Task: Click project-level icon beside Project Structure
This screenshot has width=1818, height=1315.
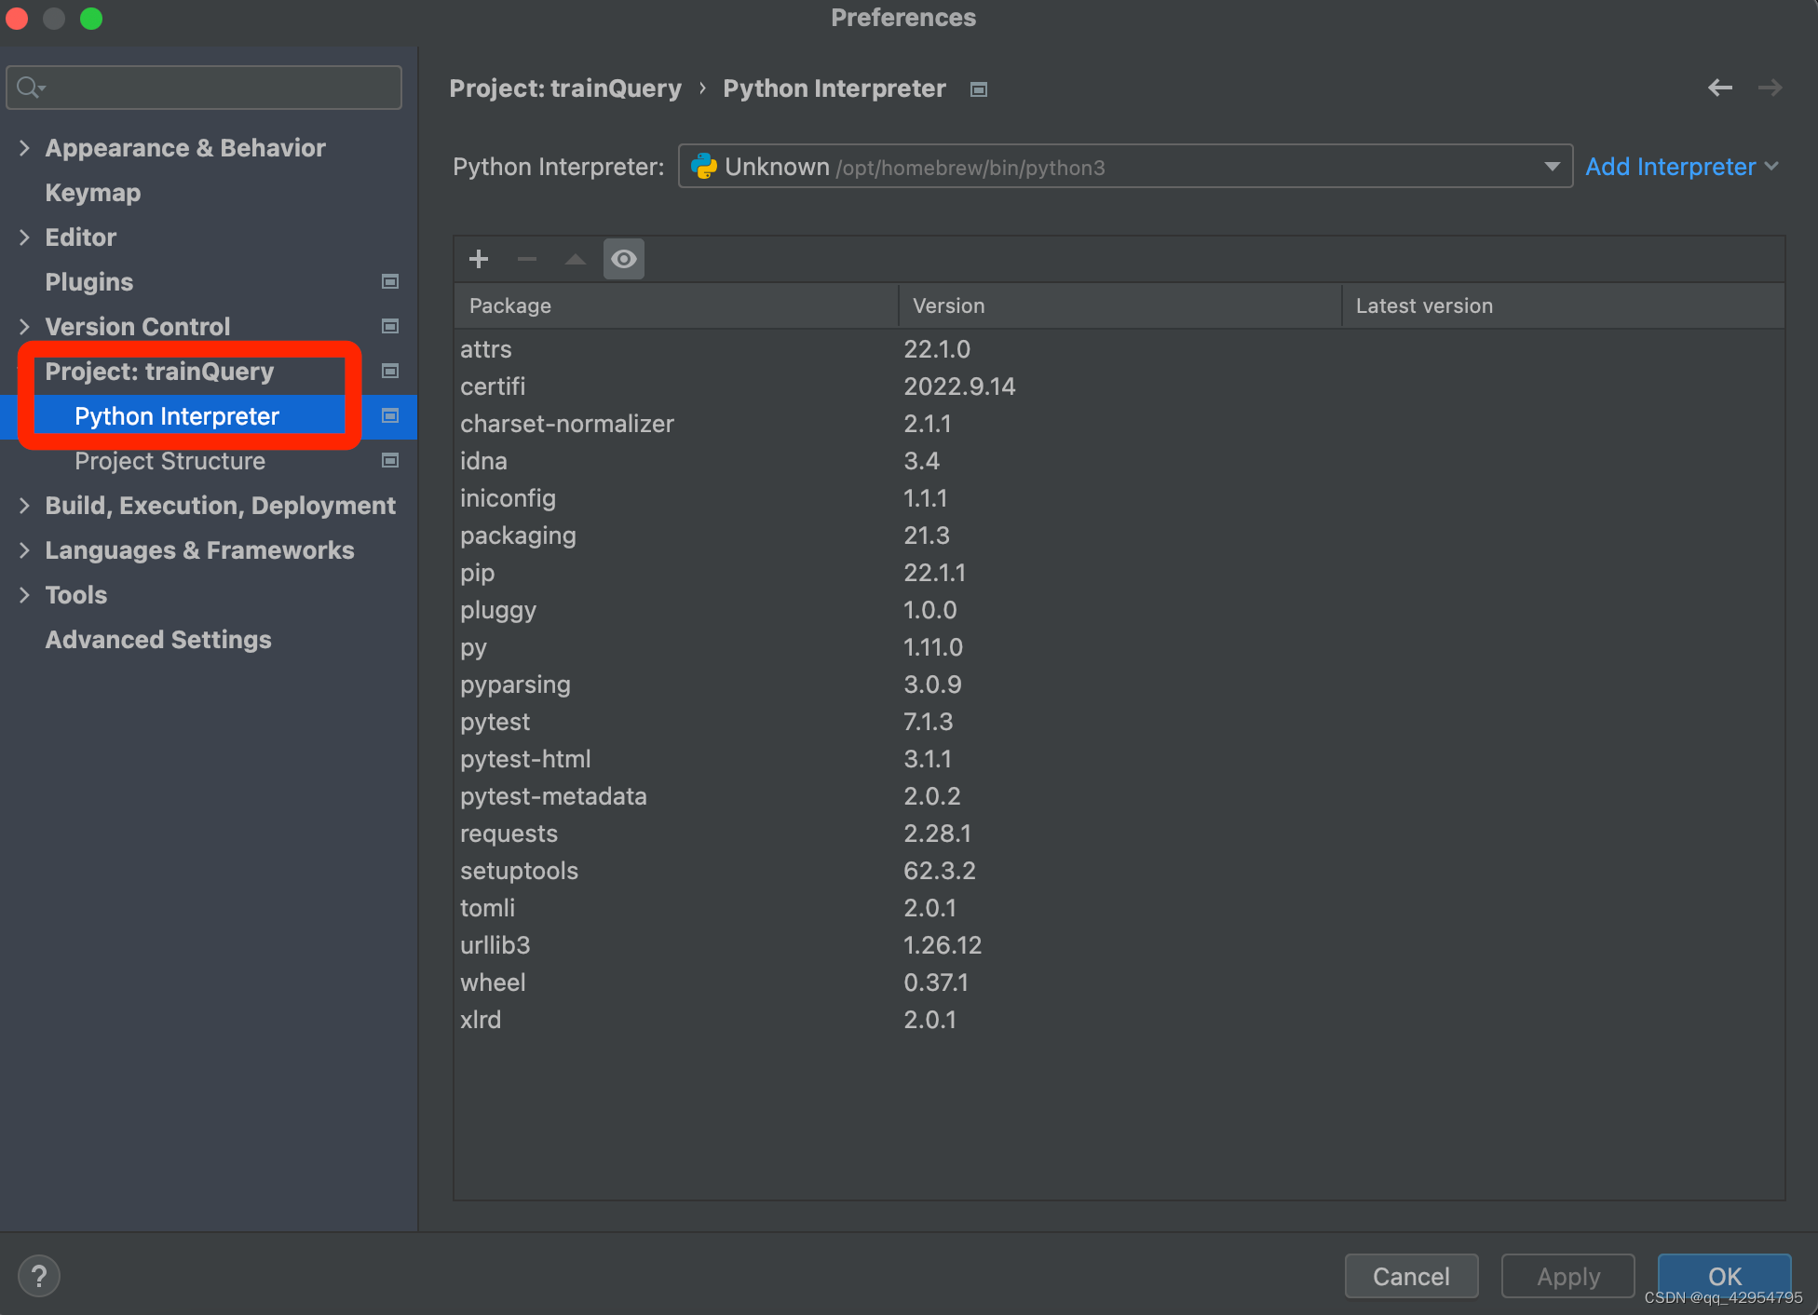Action: coord(390,460)
